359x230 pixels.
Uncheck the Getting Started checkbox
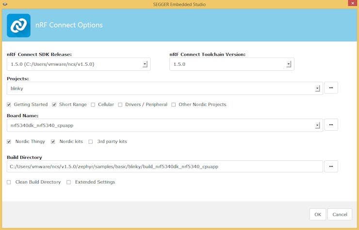(9, 105)
